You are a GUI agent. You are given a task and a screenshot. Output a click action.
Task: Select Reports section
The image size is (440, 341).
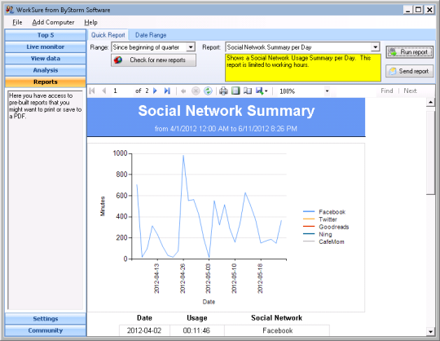point(46,82)
